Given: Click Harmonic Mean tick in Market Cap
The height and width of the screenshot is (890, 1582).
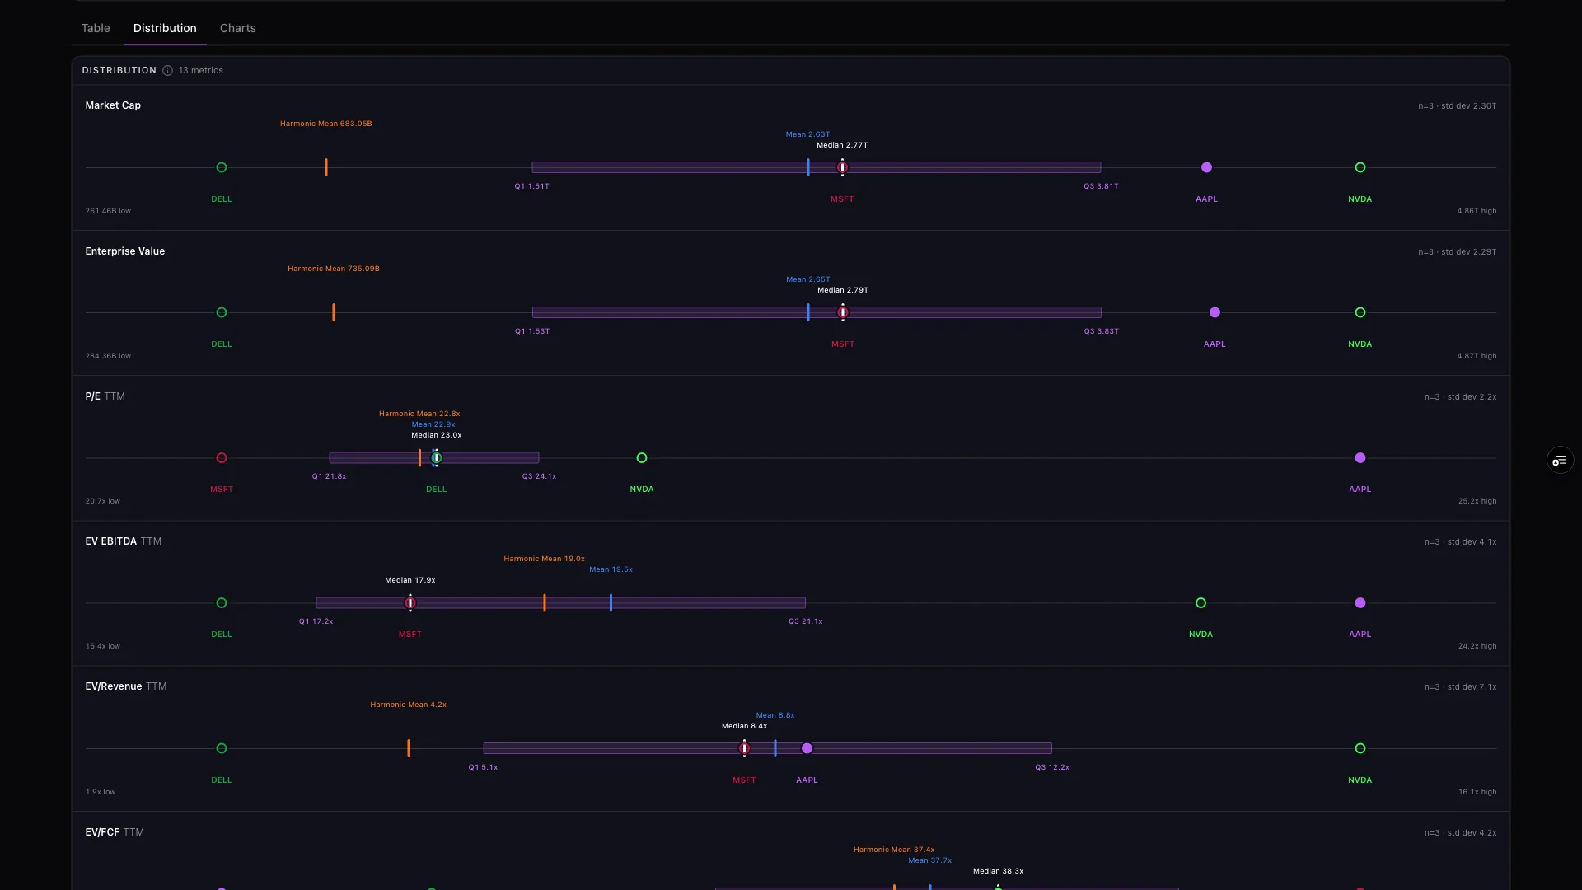Looking at the screenshot, I should [x=326, y=168].
